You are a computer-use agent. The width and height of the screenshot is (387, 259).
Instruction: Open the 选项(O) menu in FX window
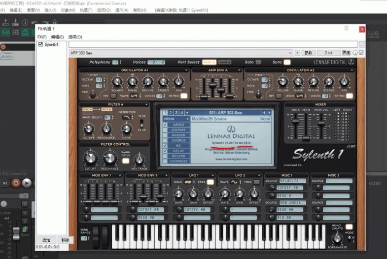75,37
